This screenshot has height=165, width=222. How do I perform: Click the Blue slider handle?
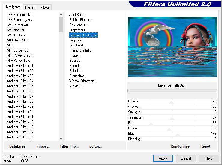178,135
